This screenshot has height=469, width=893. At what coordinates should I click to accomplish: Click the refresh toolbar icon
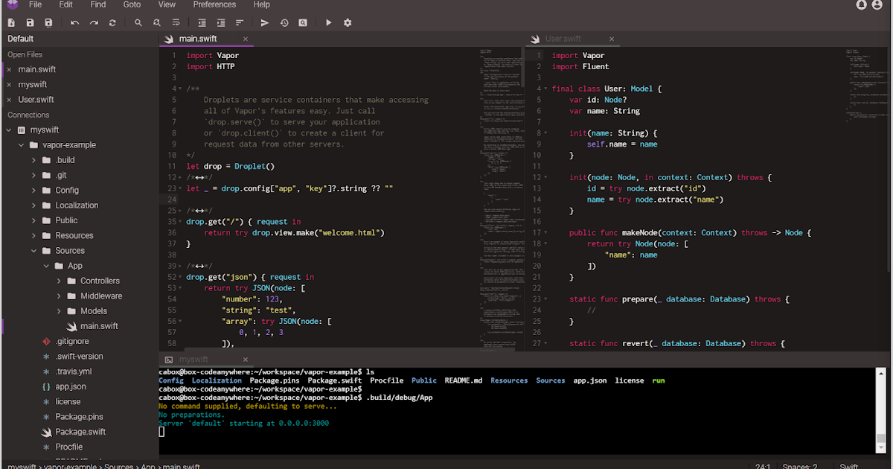pyautogui.click(x=112, y=23)
